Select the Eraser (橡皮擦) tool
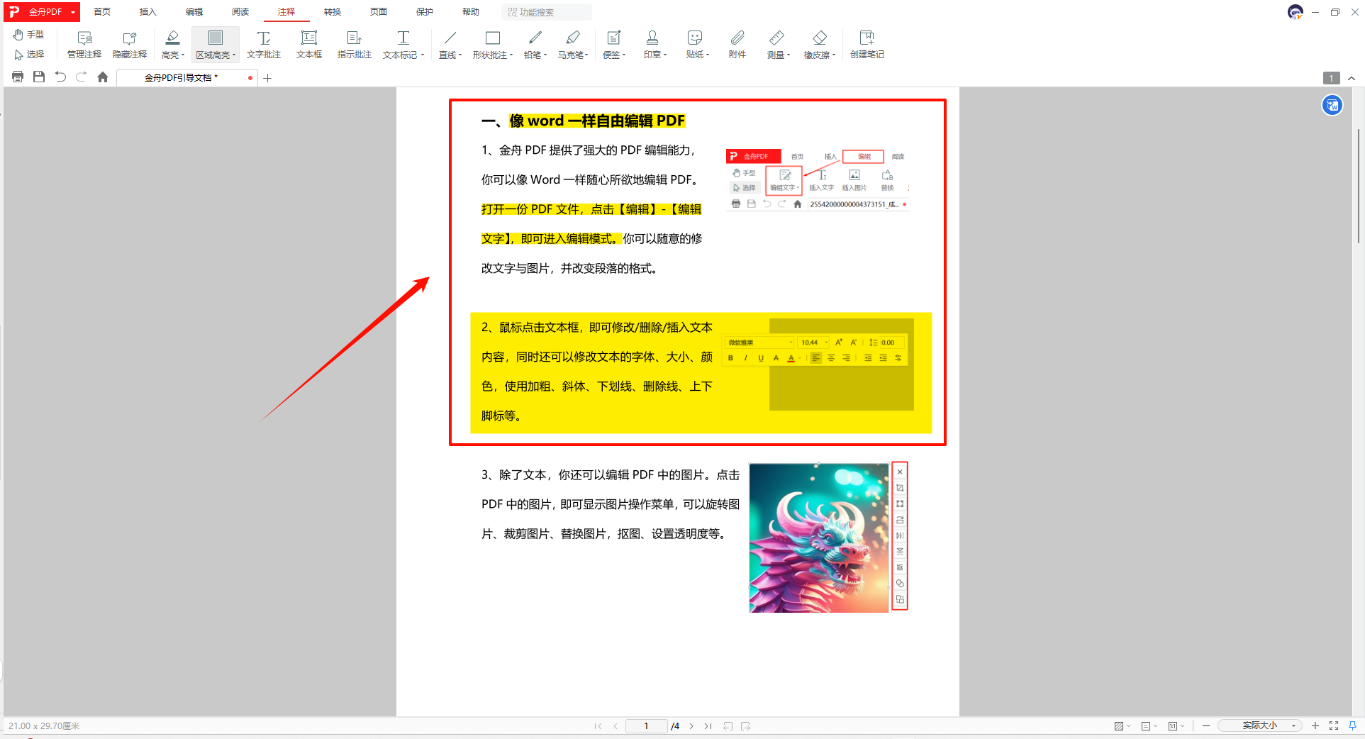The height and width of the screenshot is (739, 1365). point(818,44)
